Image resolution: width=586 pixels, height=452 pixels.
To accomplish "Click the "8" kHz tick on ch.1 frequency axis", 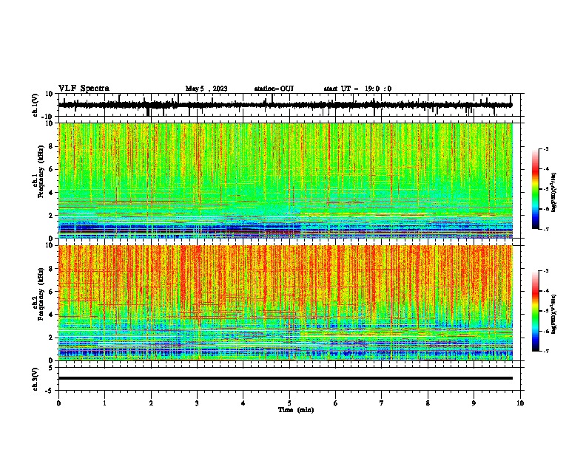I will 51,146.
